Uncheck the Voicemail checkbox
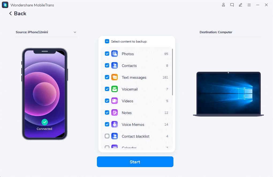The height and width of the screenshot is (177, 273). 107,89
